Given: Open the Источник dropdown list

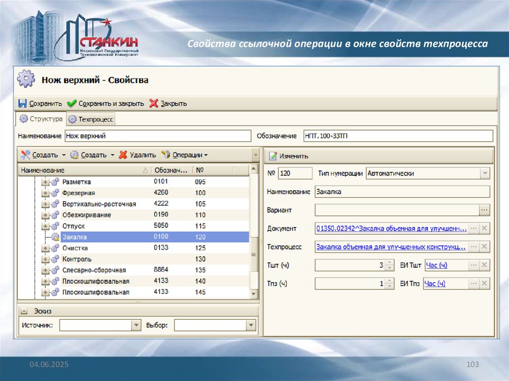Looking at the screenshot, I should [136, 325].
